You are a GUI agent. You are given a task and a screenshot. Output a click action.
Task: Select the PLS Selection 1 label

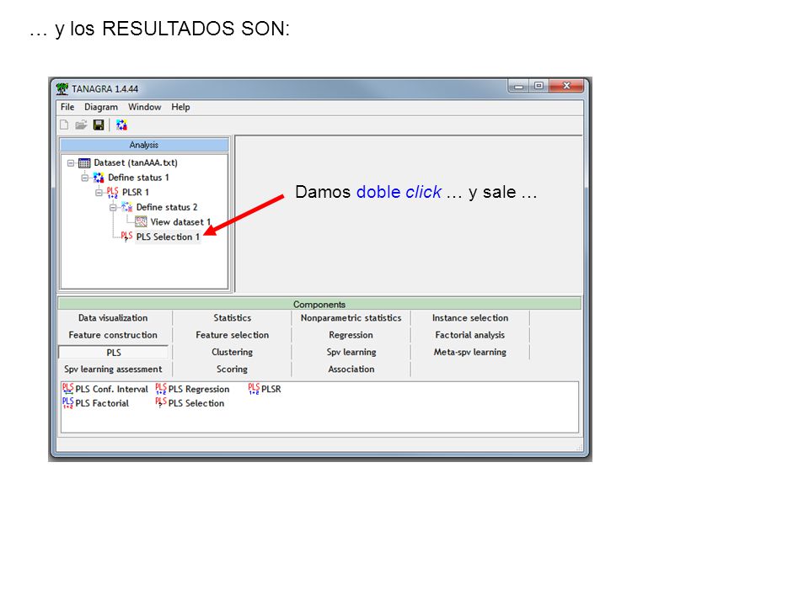168,237
